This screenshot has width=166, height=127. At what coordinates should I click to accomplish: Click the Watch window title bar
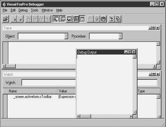click(x=39, y=75)
